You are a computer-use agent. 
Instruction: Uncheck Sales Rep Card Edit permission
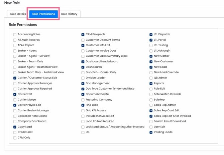tap(151, 111)
